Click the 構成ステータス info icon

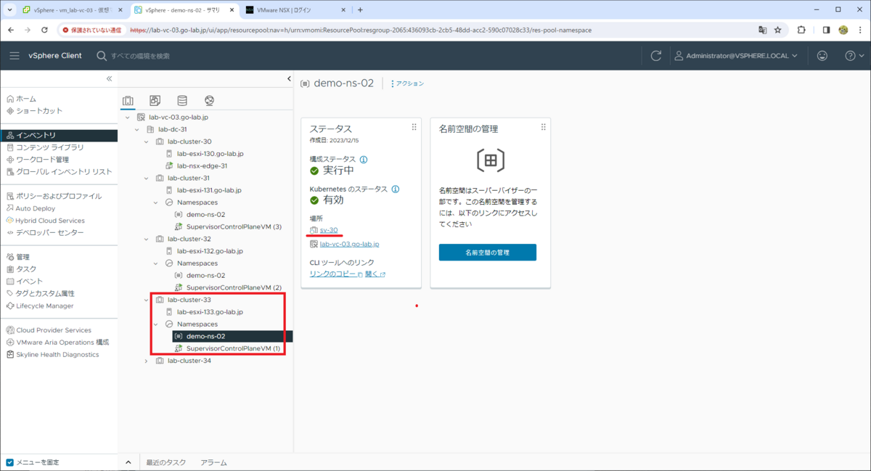(364, 160)
